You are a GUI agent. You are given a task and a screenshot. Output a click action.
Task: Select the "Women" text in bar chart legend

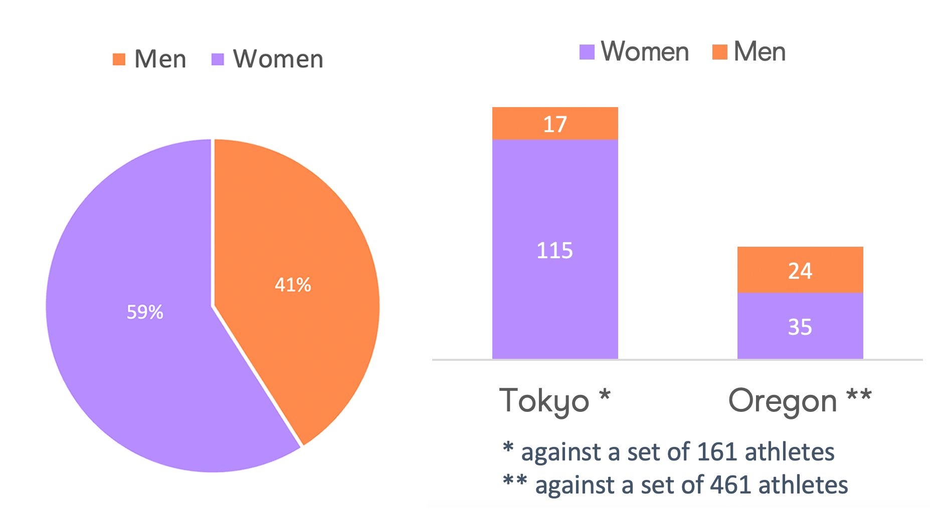pos(645,52)
